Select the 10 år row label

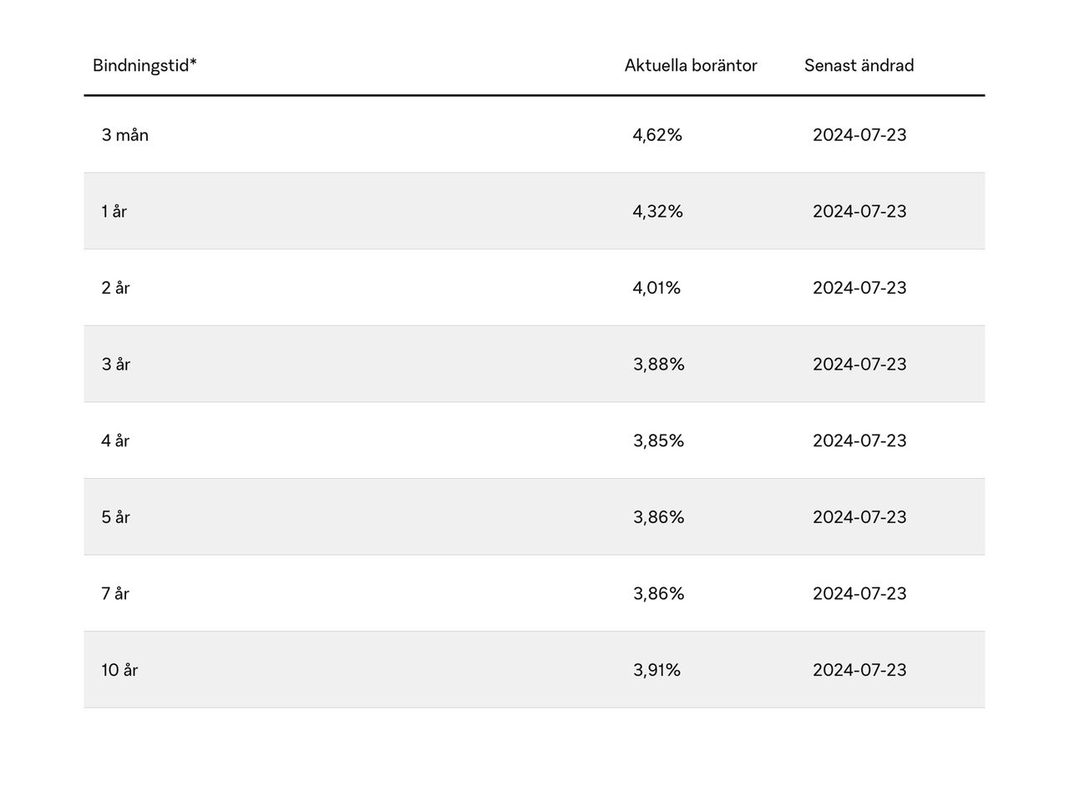(119, 671)
